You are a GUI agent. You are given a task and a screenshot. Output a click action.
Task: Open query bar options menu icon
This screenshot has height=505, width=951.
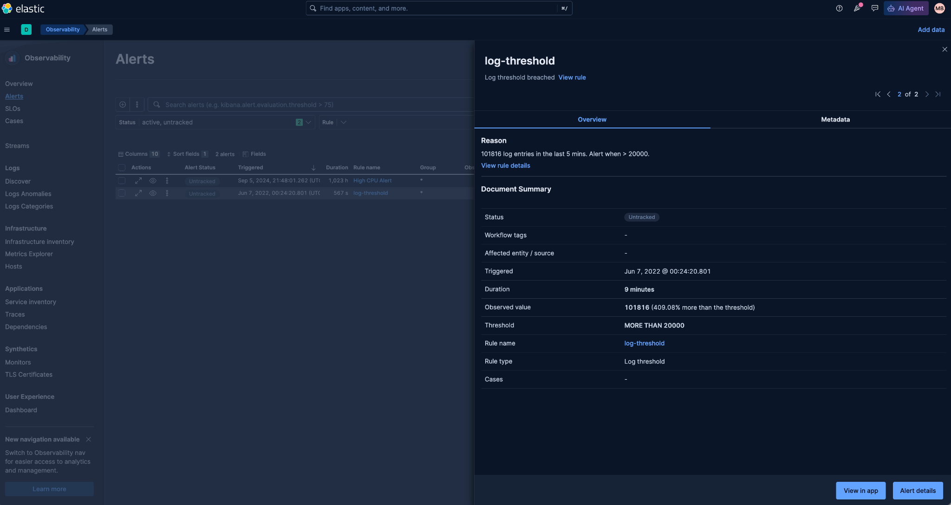pyautogui.click(x=137, y=105)
